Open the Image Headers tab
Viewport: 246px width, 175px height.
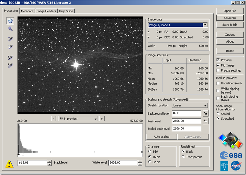pos(46,11)
